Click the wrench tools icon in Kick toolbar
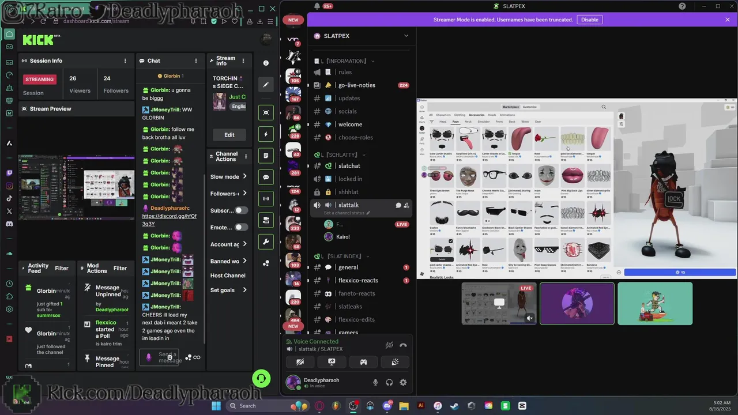This screenshot has width=738, height=415. click(266, 242)
